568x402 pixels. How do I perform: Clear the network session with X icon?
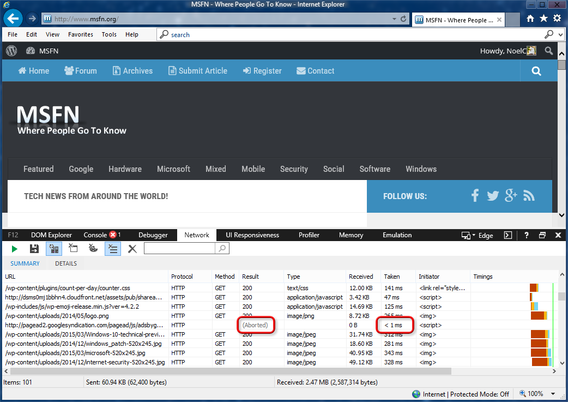[x=132, y=249]
